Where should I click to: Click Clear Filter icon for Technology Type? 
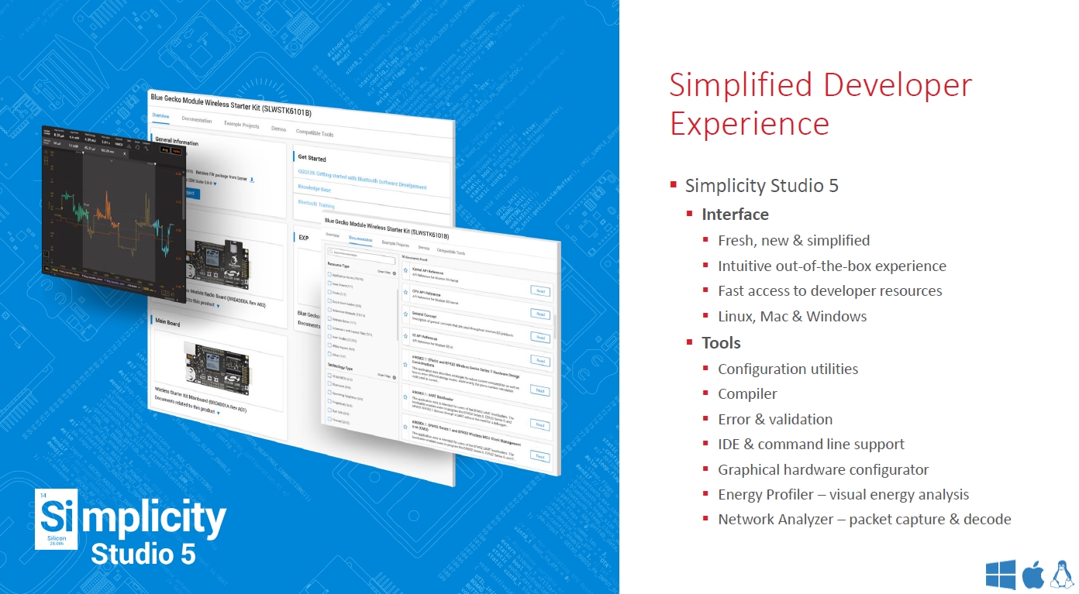395,377
